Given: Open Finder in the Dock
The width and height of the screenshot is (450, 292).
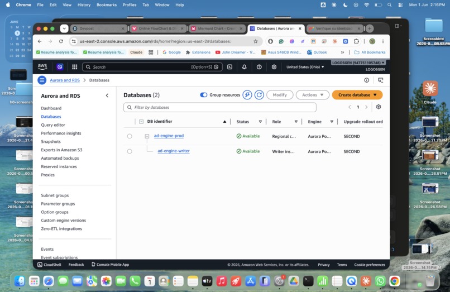Looking at the screenshot, I should tap(20, 281).
